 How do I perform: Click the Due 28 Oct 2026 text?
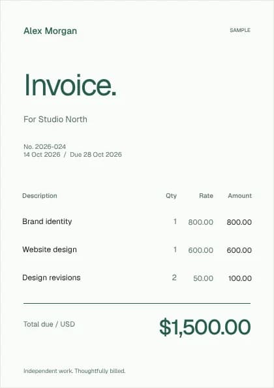[96, 154]
